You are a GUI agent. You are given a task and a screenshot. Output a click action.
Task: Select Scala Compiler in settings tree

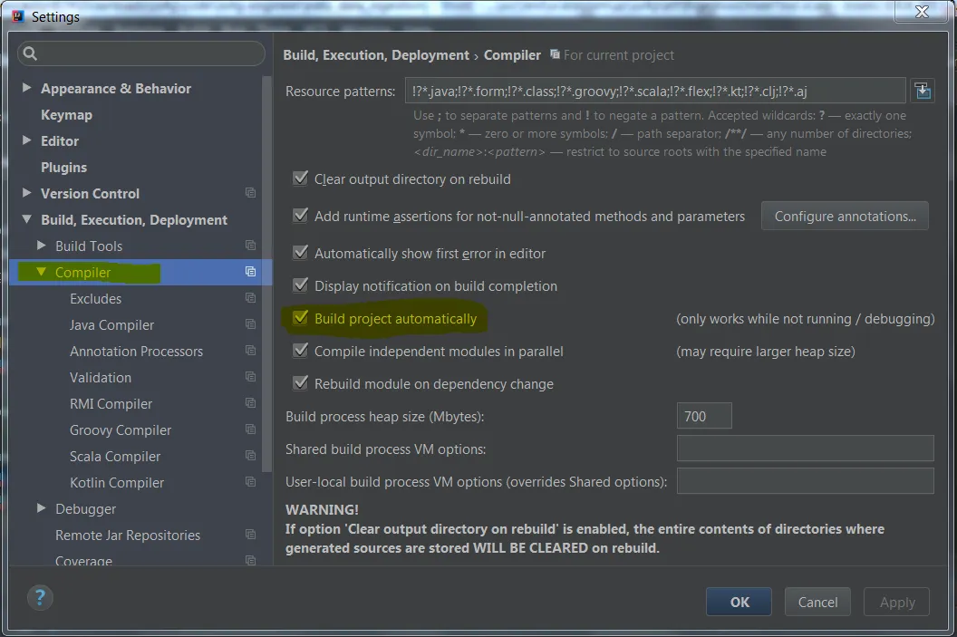tap(115, 456)
